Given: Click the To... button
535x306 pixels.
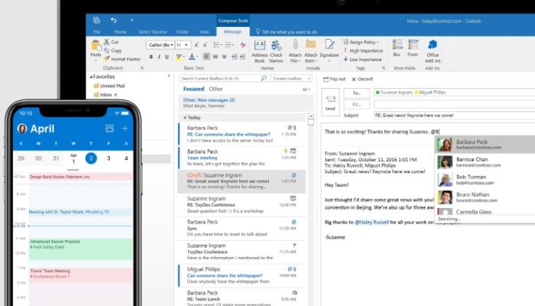Looking at the screenshot, I should click(357, 93).
